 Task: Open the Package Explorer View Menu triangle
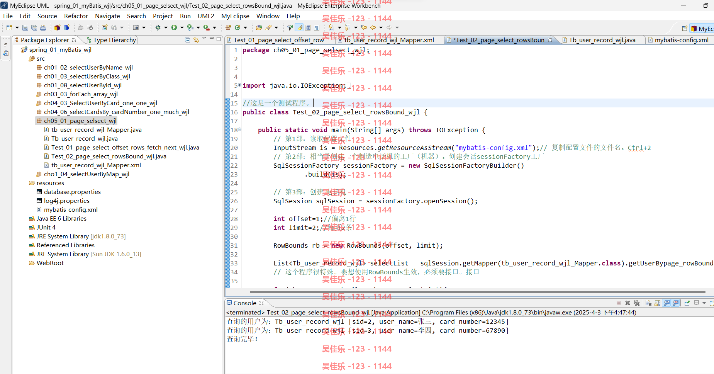204,38
